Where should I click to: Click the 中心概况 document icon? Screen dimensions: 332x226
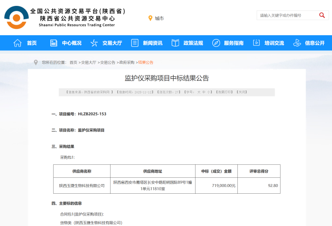54,43
